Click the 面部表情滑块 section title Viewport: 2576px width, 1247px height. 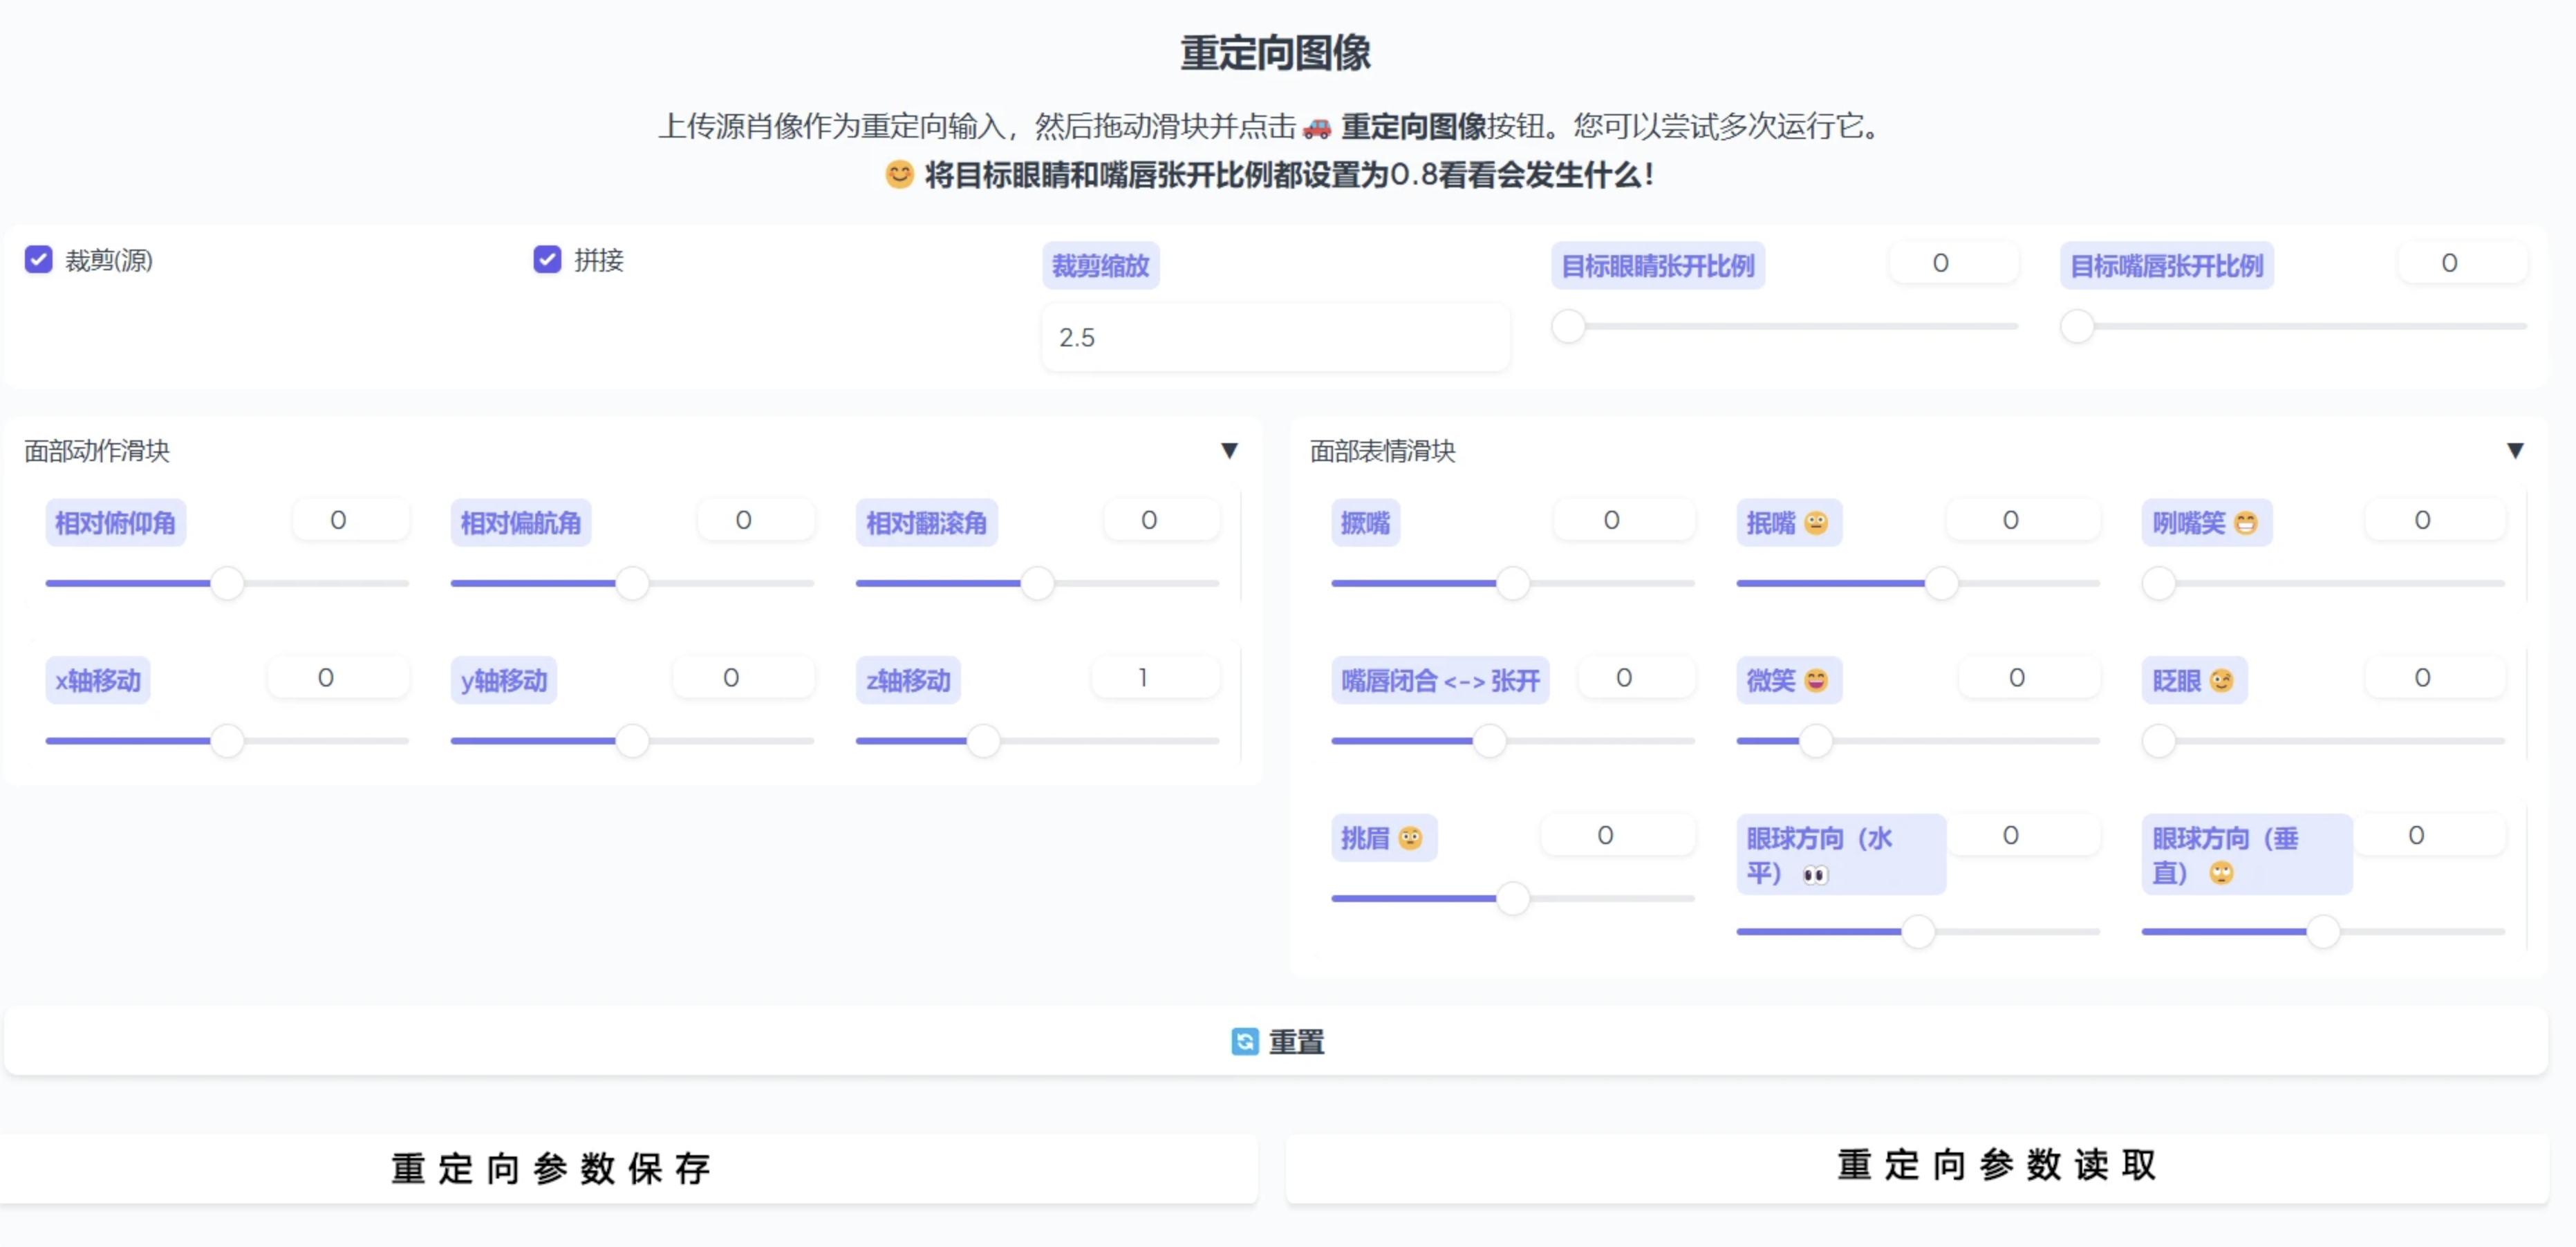point(1383,451)
